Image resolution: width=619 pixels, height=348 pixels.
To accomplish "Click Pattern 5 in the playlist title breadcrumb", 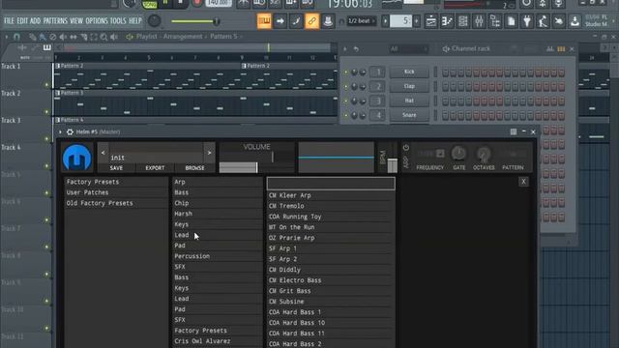I will (223, 37).
